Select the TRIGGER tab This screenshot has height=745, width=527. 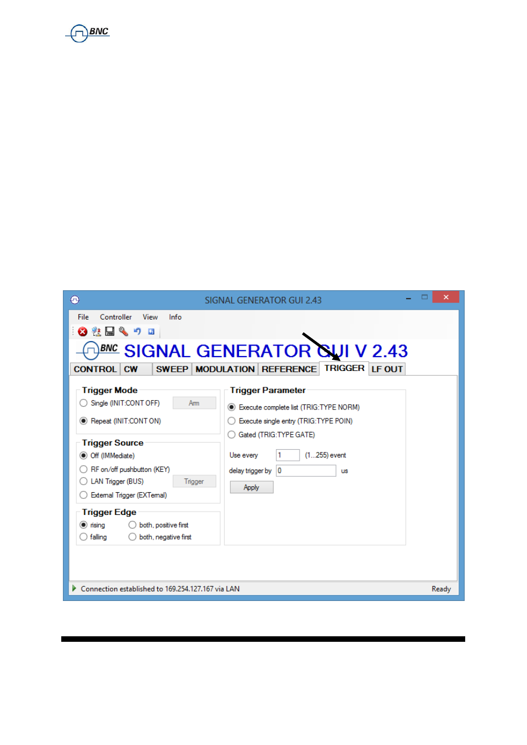tap(344, 368)
